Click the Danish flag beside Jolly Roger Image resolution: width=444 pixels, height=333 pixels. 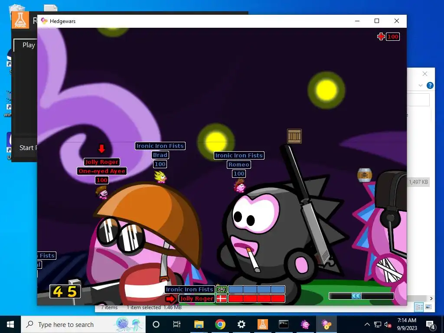click(222, 298)
